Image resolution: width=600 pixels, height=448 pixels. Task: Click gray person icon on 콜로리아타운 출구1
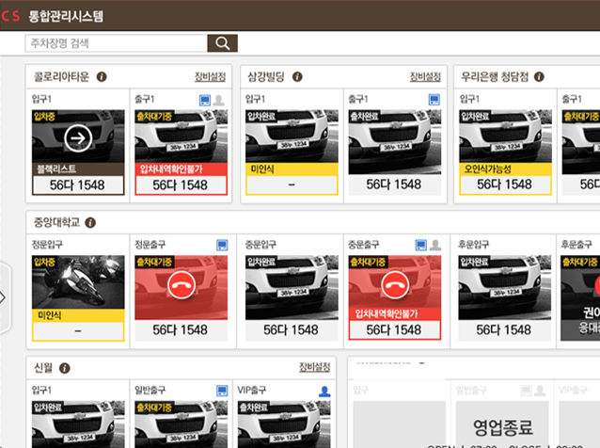coord(219,100)
